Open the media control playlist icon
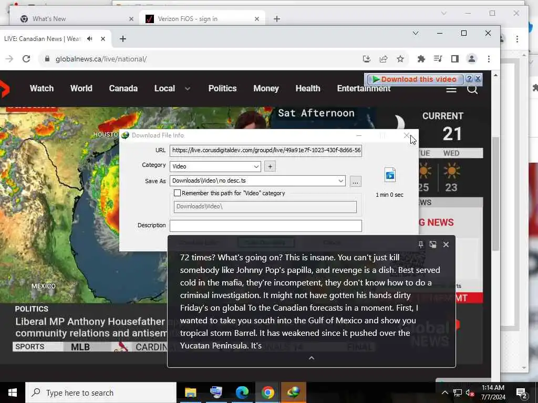This screenshot has width=538, height=403. (x=438, y=59)
